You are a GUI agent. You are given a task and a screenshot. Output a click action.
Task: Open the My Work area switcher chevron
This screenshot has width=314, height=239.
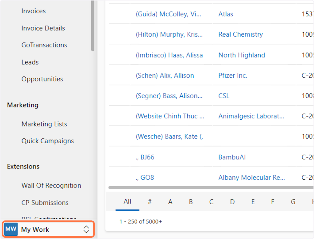(x=86, y=229)
